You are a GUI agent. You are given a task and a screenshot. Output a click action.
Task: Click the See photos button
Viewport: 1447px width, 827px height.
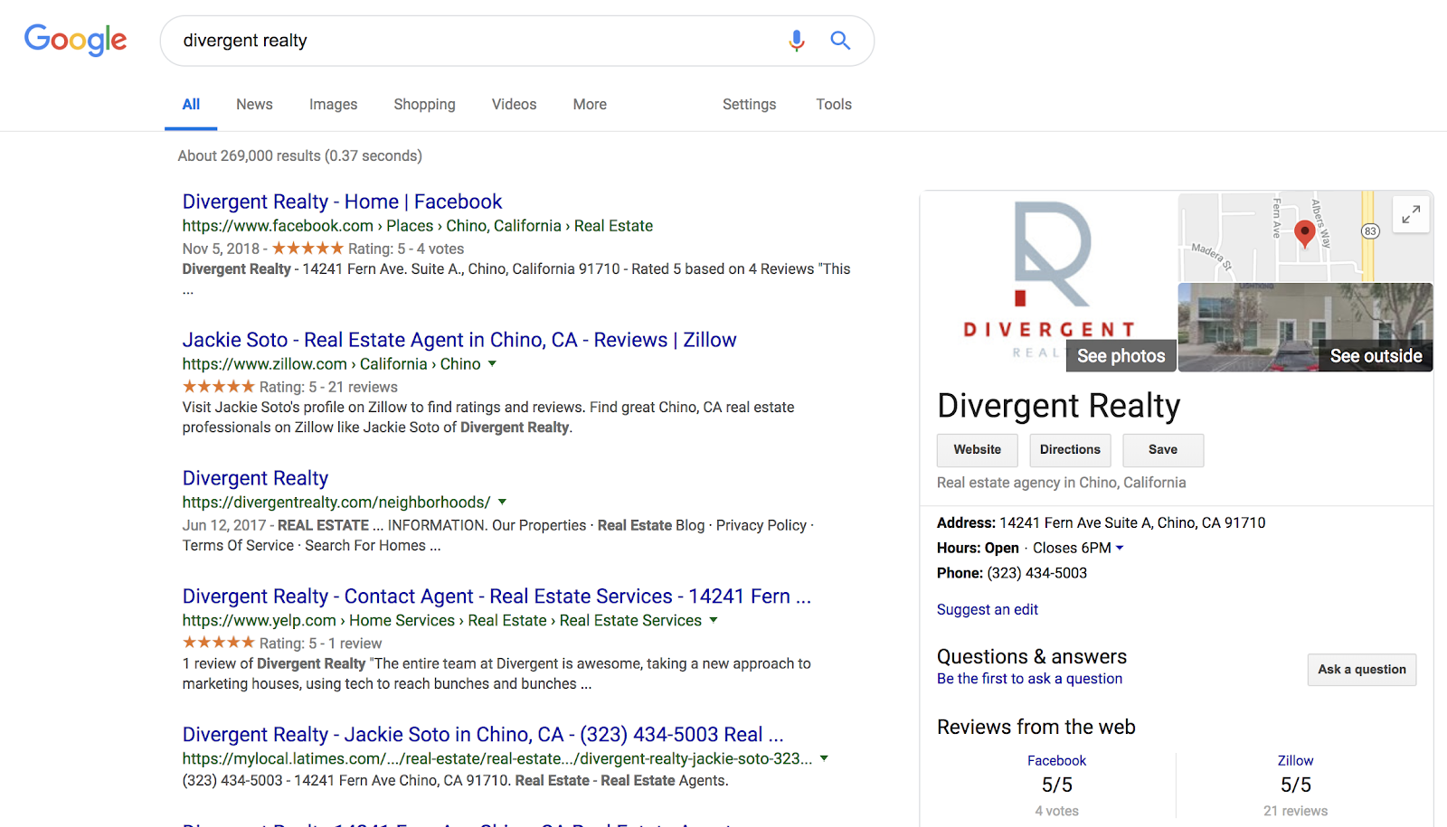coord(1121,356)
